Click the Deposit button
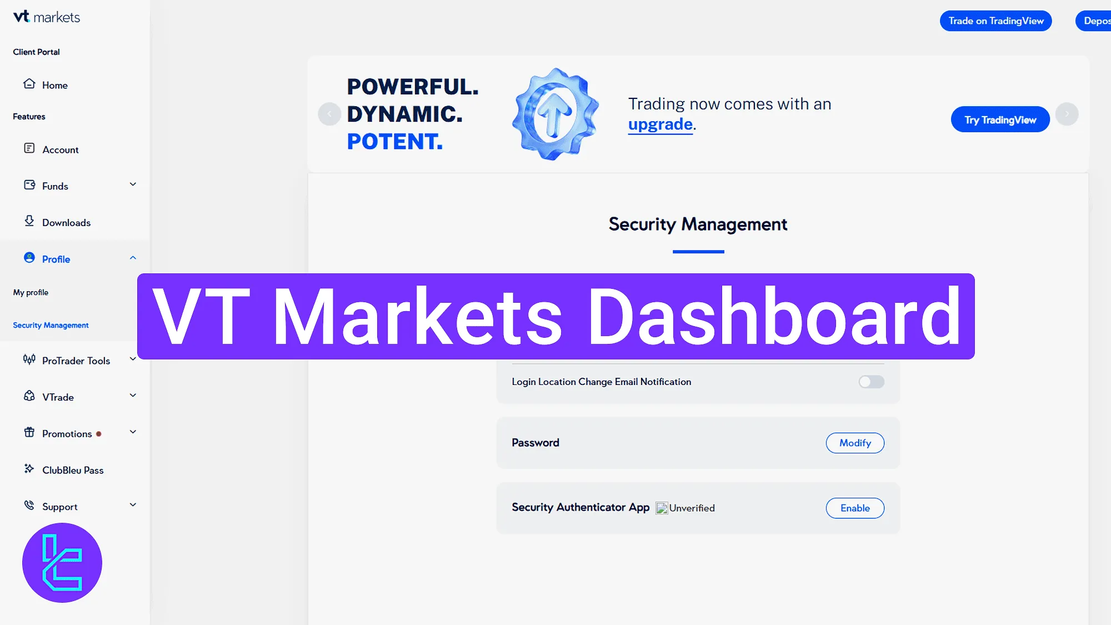 1093,21
